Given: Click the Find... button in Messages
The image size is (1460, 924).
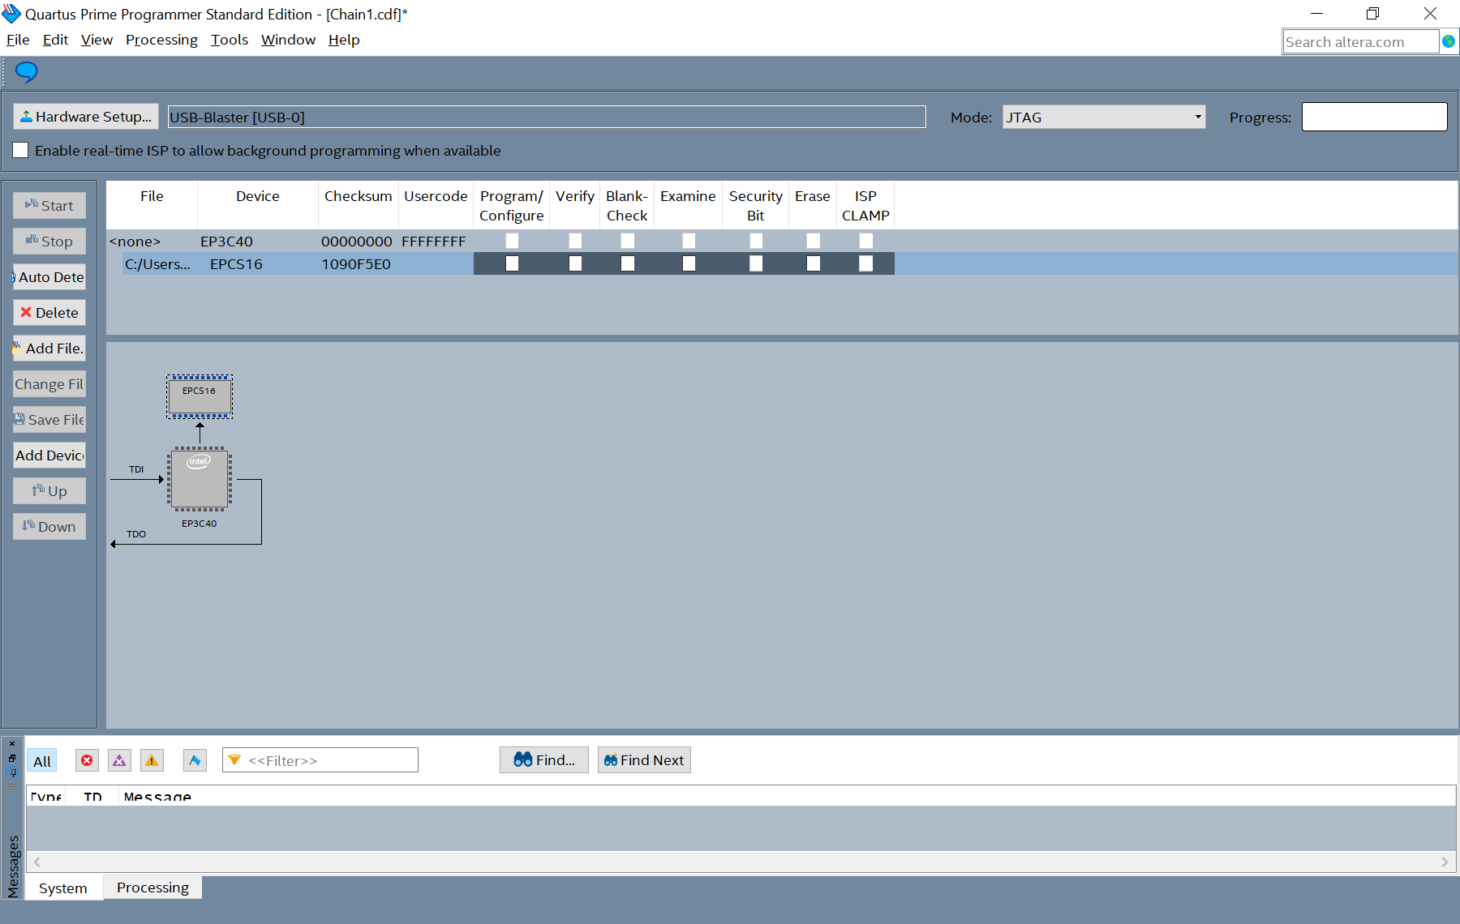Looking at the screenshot, I should point(544,760).
